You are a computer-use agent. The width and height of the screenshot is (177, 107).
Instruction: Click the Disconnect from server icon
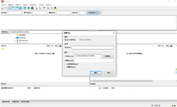(x=36, y=8)
